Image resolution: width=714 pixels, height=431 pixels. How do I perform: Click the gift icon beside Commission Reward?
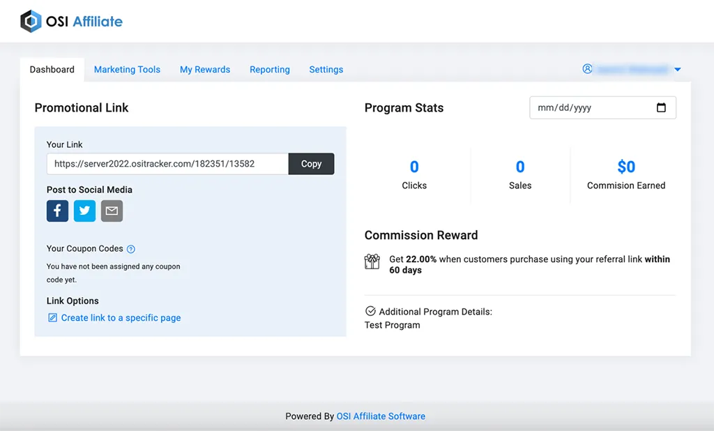click(372, 262)
